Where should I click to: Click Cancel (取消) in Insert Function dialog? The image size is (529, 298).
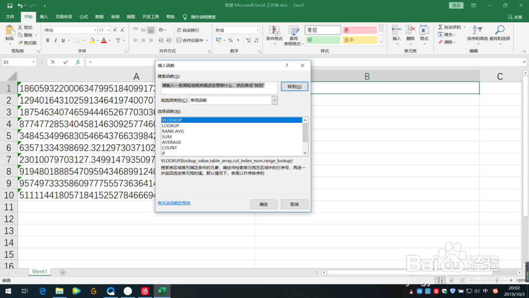point(294,204)
